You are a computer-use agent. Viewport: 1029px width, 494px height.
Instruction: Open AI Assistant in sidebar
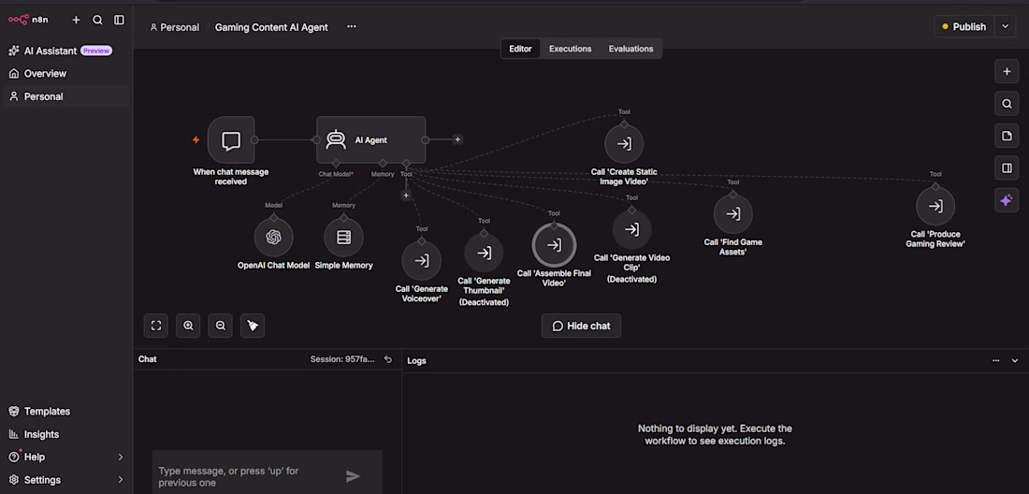[51, 51]
